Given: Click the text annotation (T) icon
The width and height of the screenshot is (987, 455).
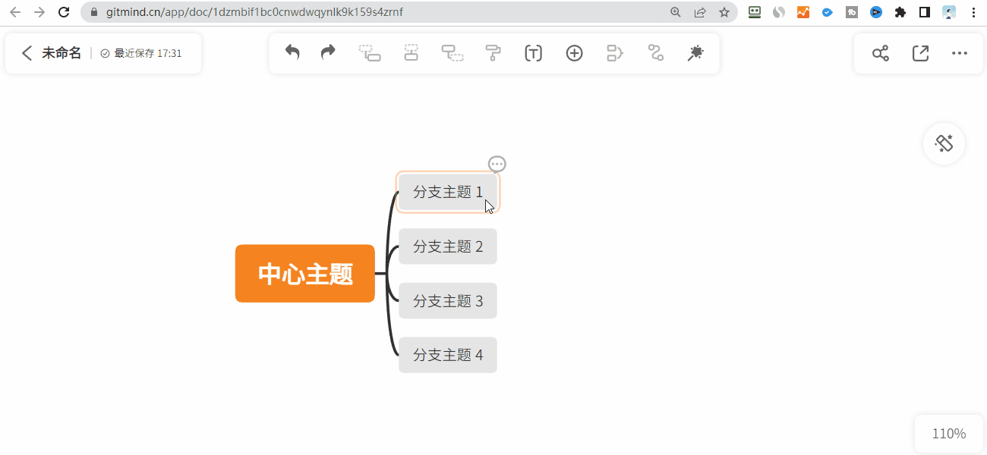Looking at the screenshot, I should click(533, 52).
